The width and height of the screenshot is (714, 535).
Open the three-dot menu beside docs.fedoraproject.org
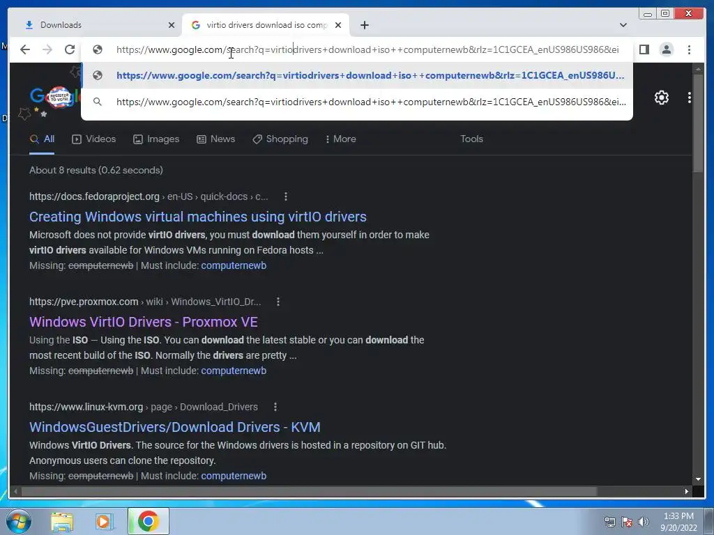tap(285, 196)
